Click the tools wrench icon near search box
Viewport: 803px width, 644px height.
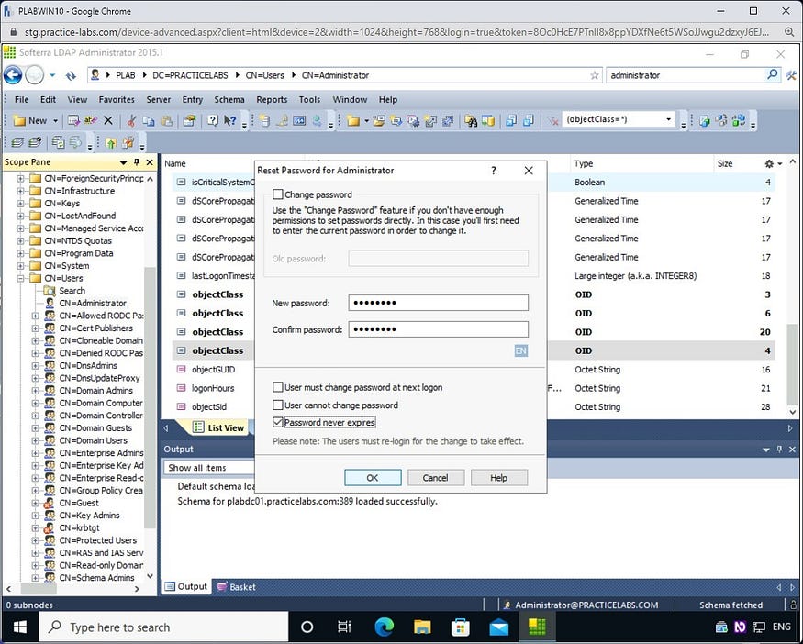tap(791, 75)
